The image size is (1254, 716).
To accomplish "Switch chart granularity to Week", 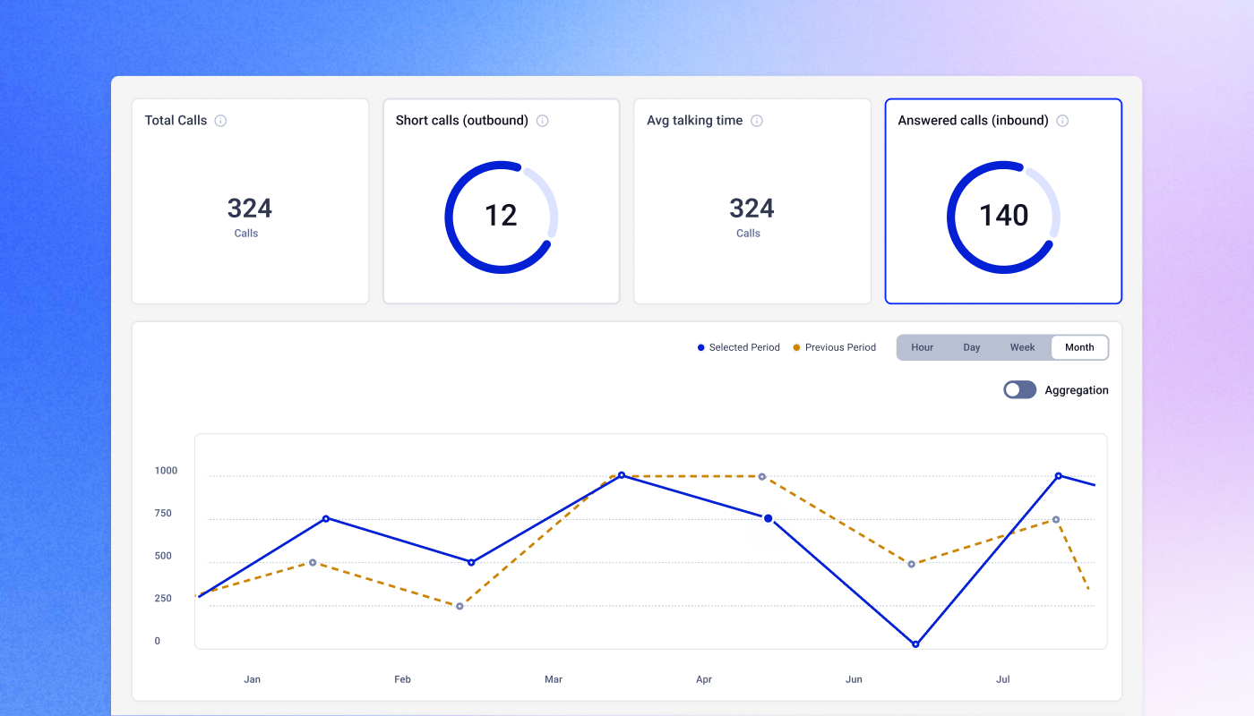I will tap(1022, 347).
